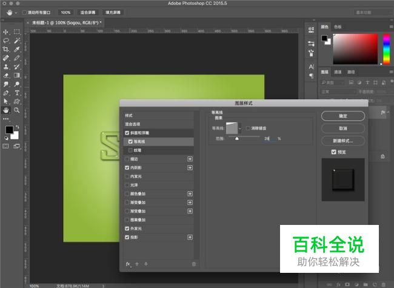Open the Color panel flyout menu
Viewport: 394px width, 288px height.
391,27
